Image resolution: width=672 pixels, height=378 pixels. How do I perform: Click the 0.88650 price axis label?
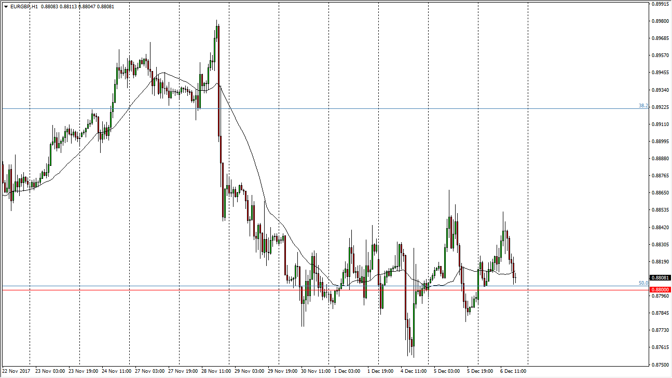660,193
